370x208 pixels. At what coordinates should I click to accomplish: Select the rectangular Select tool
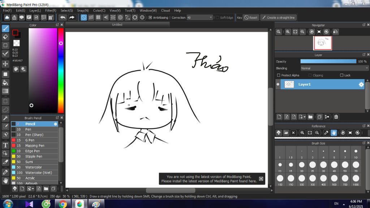(x=5, y=101)
